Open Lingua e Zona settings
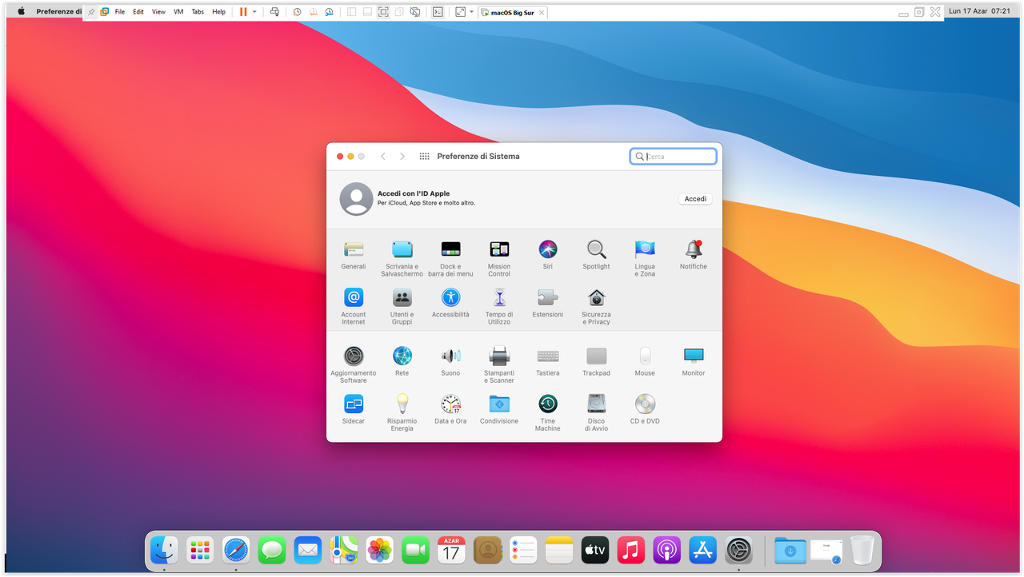Viewport: 1024px width, 577px height. coord(645,258)
